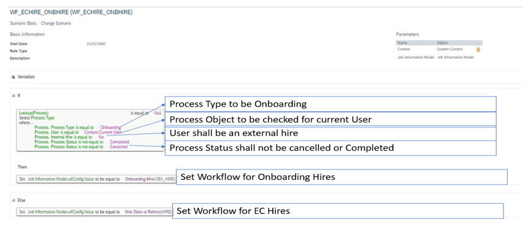Click the Object column header in Parameters
Image resolution: width=523 pixels, height=239 pixels.
pyautogui.click(x=442, y=43)
